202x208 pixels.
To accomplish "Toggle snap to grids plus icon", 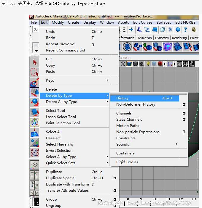I will click(131, 30).
